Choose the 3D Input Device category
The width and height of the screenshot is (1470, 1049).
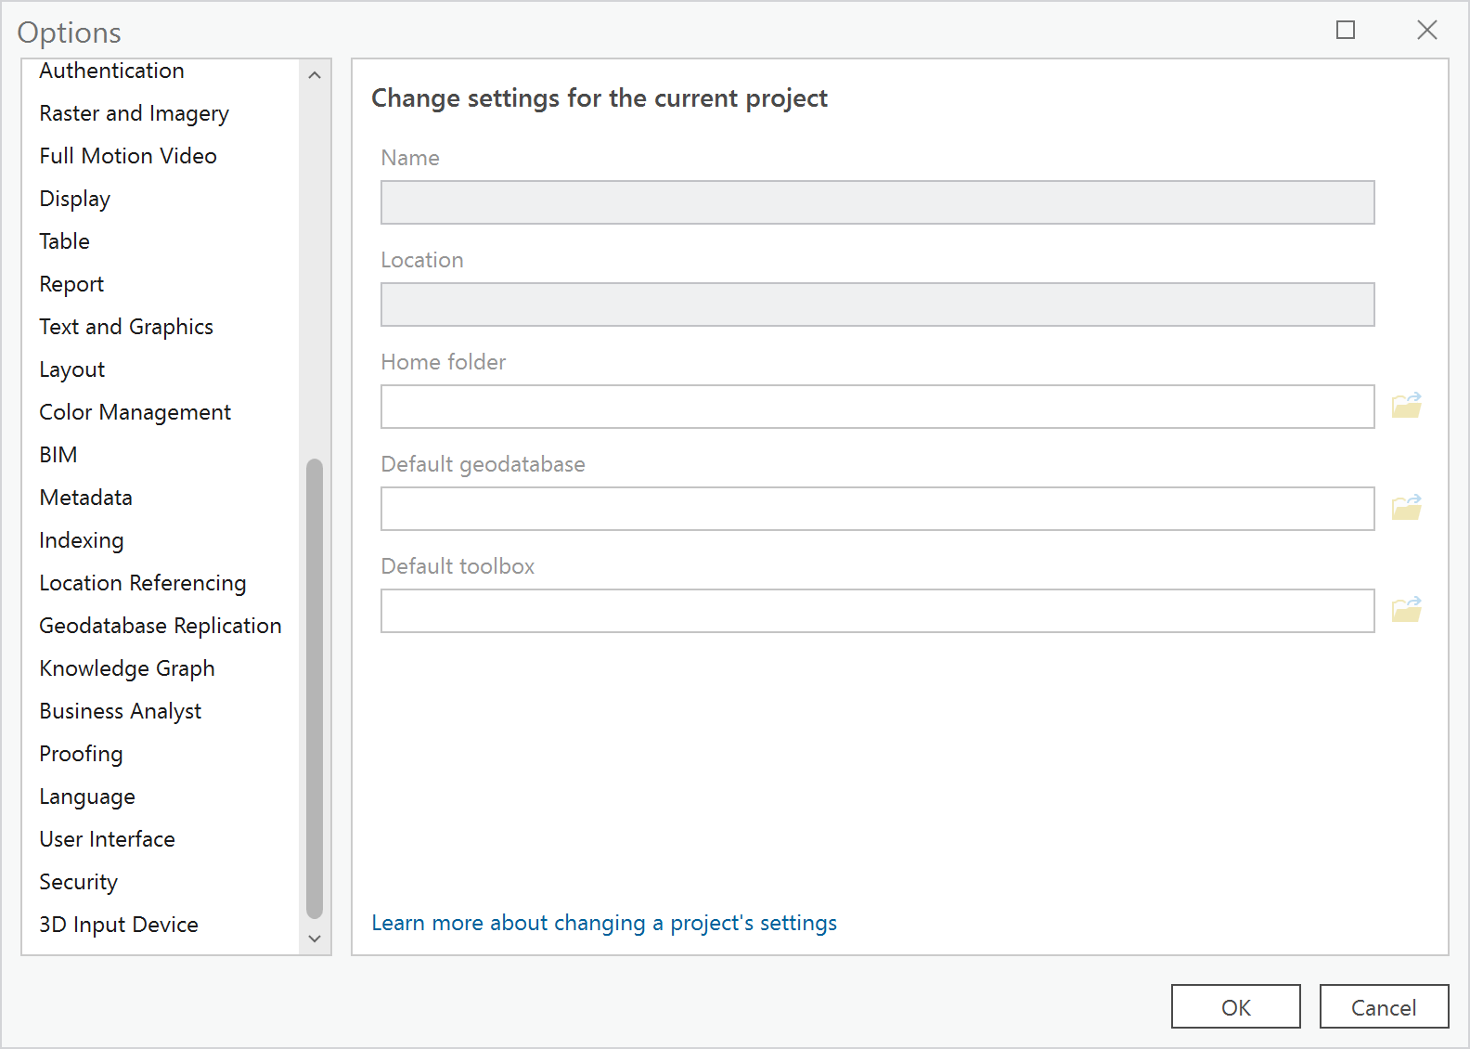pos(118,925)
